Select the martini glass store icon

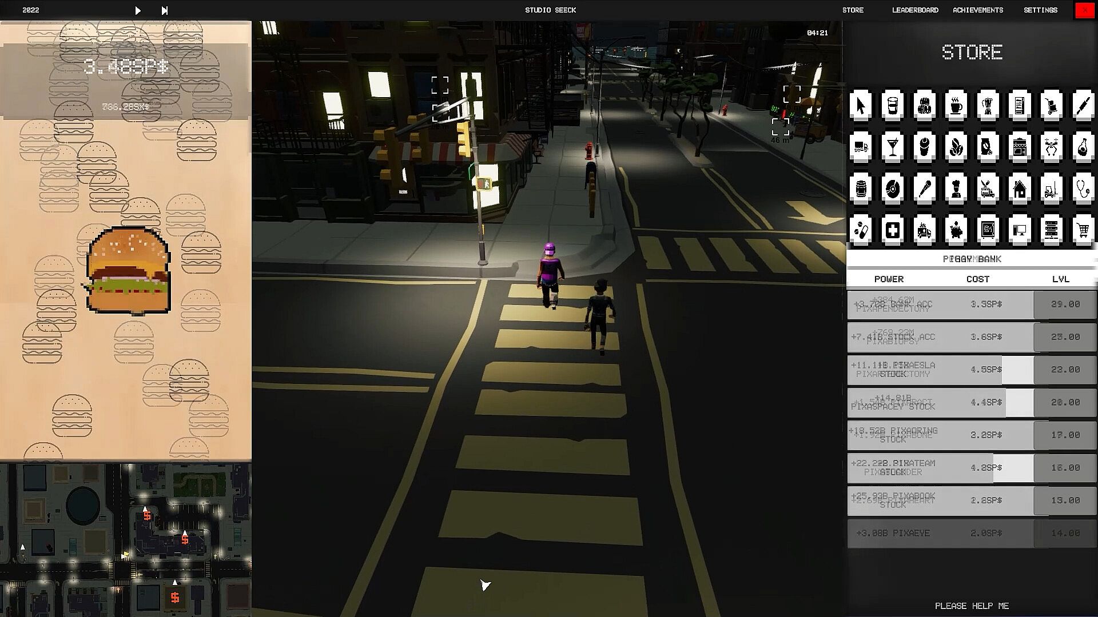click(x=892, y=147)
